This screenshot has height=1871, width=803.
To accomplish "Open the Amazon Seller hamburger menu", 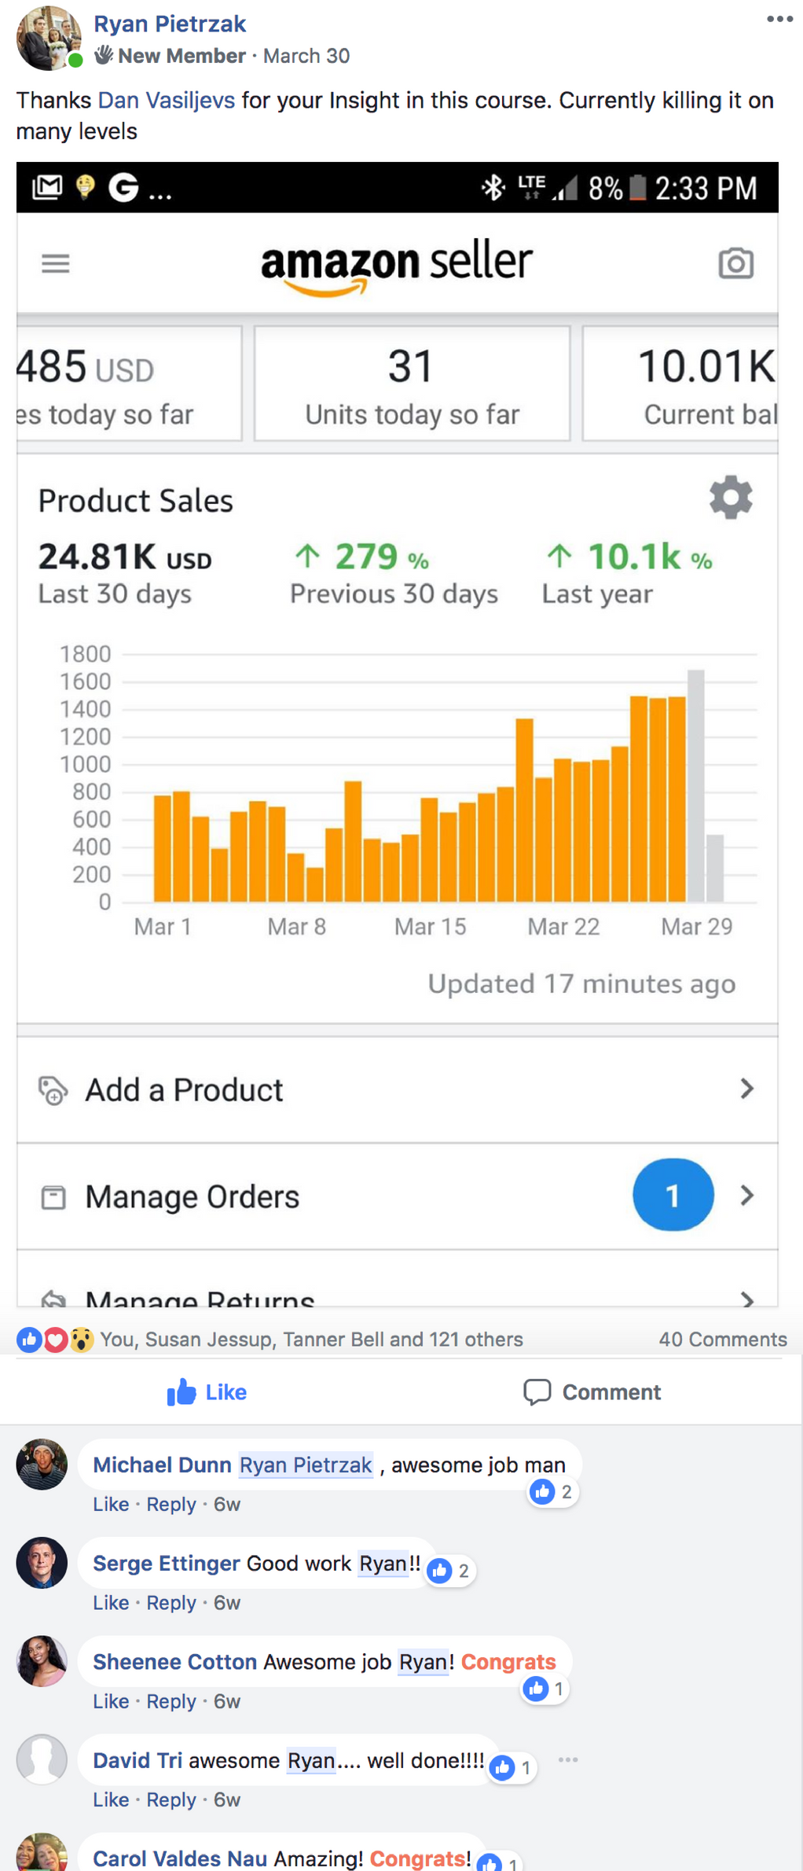I will tap(56, 263).
